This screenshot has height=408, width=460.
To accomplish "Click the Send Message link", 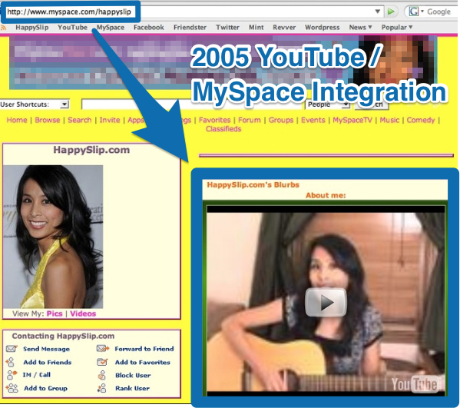I will pyautogui.click(x=46, y=349).
